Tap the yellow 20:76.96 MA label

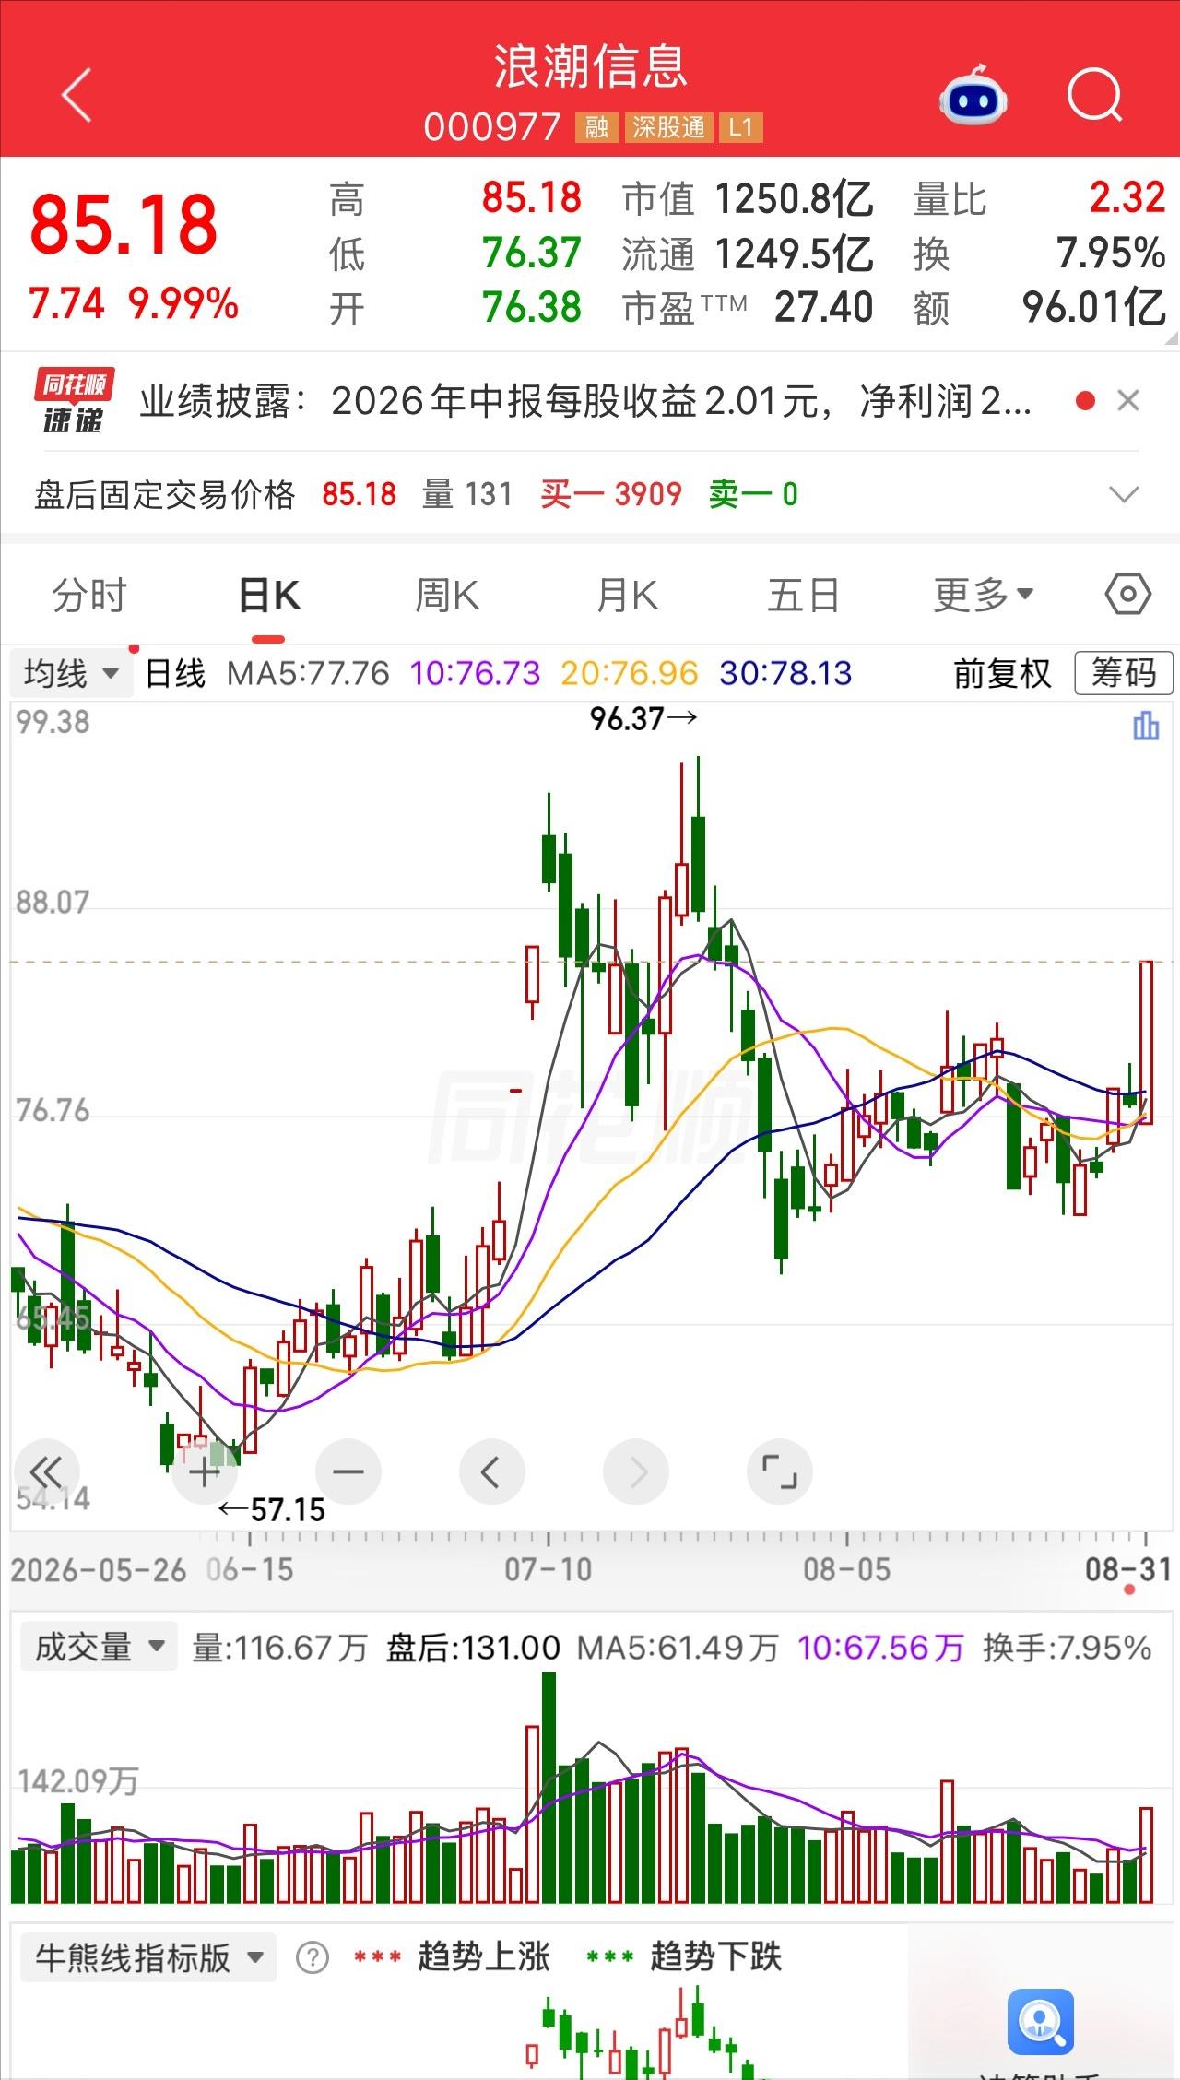pyautogui.click(x=630, y=673)
